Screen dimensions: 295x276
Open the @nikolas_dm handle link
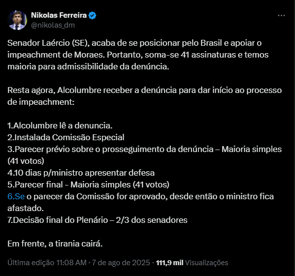53,25
